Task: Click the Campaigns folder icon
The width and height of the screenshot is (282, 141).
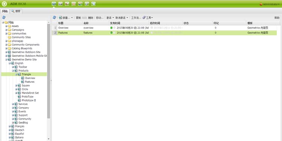Action: coord(9,30)
